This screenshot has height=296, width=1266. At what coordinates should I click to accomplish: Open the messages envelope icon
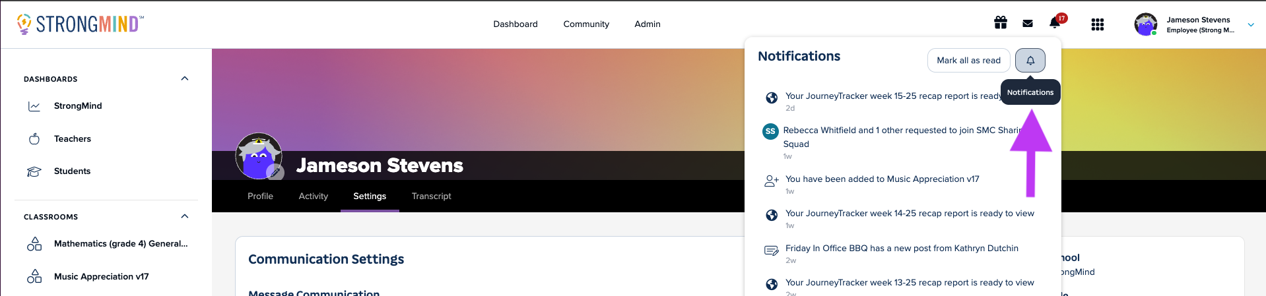[x=1028, y=24]
